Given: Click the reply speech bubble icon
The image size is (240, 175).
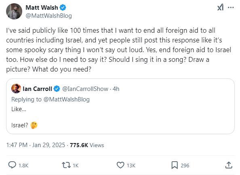Looking at the screenshot, I should pos(12,165).
